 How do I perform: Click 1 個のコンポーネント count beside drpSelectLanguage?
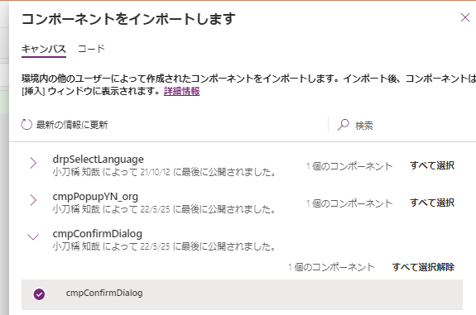click(x=349, y=166)
